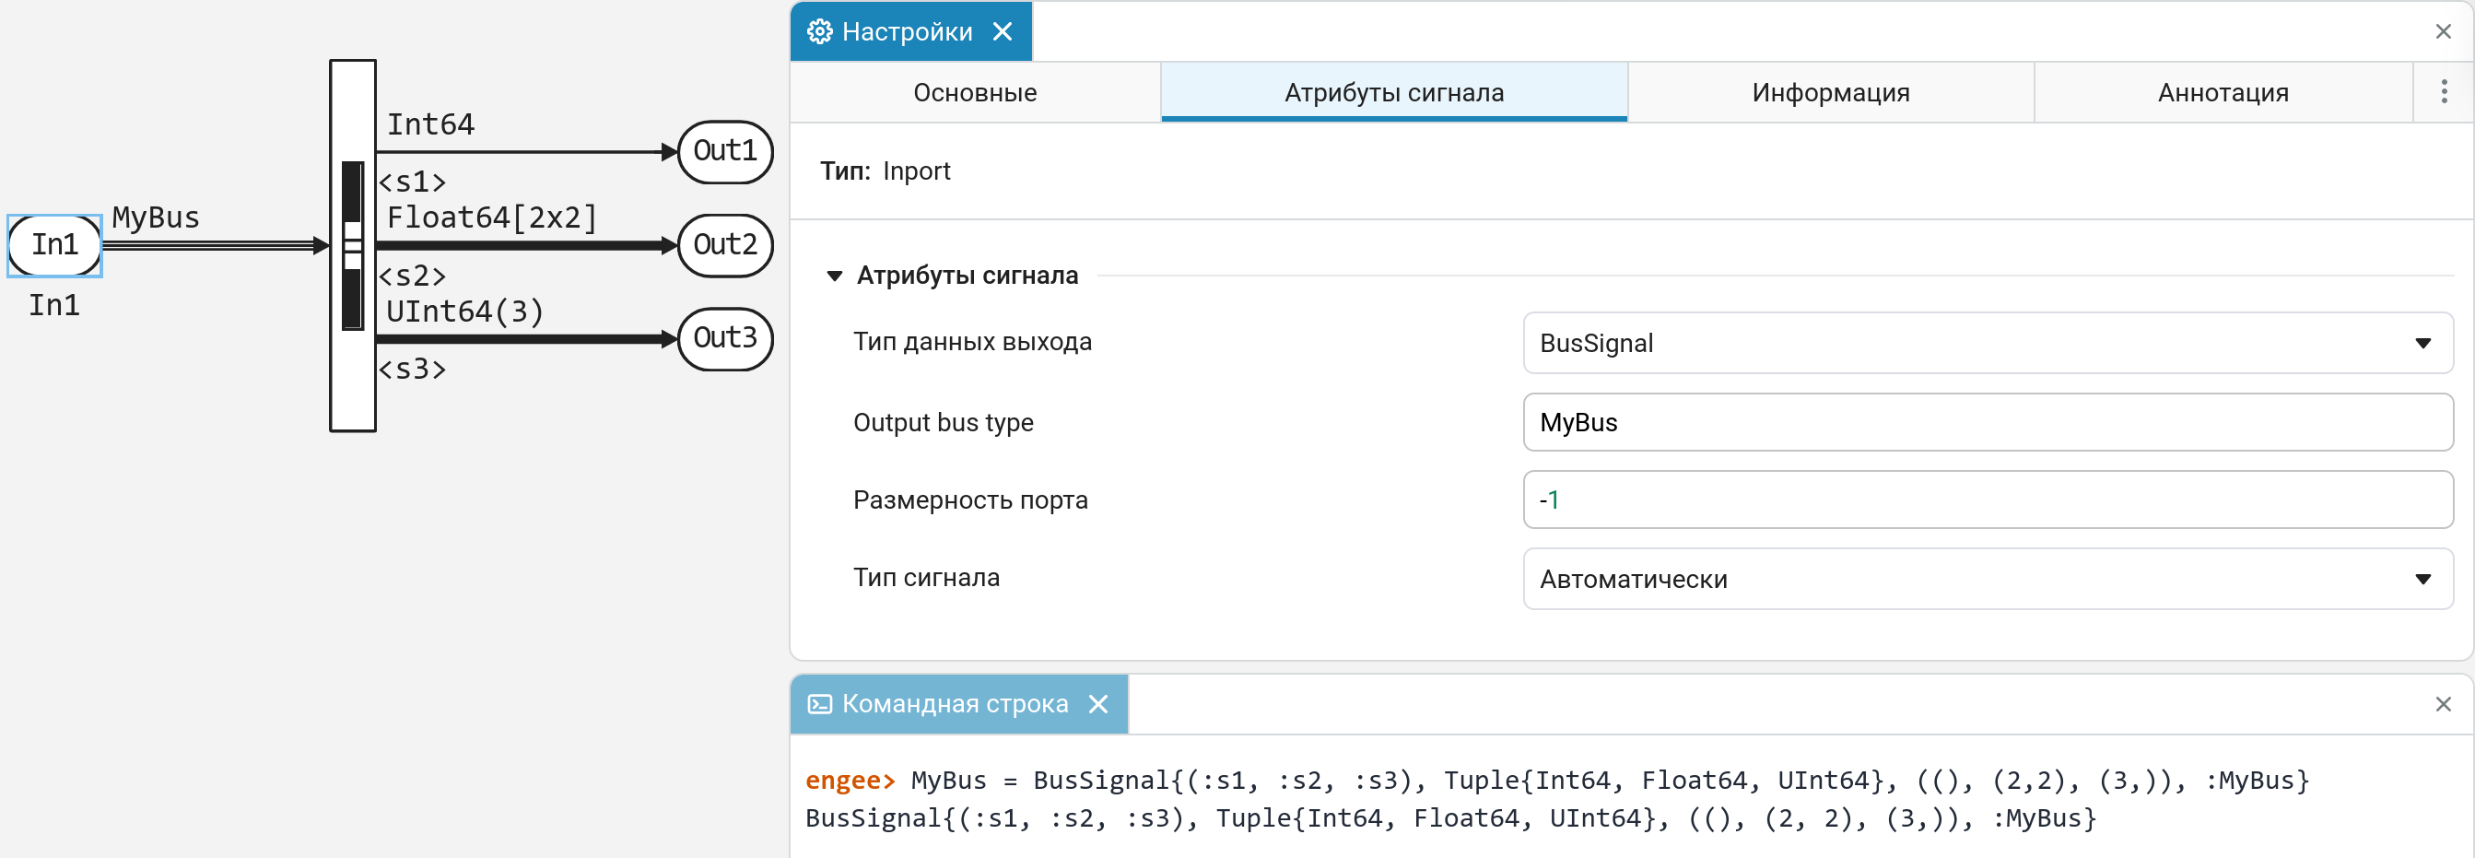Close the Командная строка tab
This screenshot has width=2475, height=858.
click(1098, 704)
